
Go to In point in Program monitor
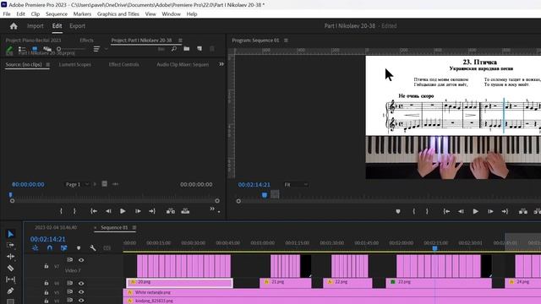click(x=446, y=211)
